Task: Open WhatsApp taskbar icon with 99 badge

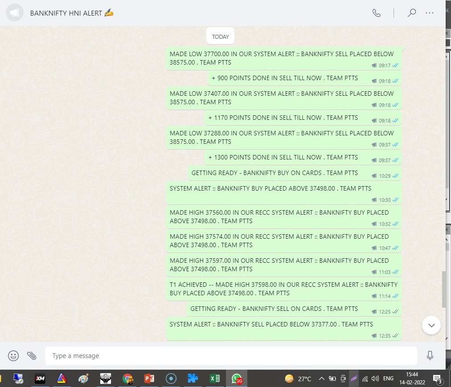Action: click(237, 379)
